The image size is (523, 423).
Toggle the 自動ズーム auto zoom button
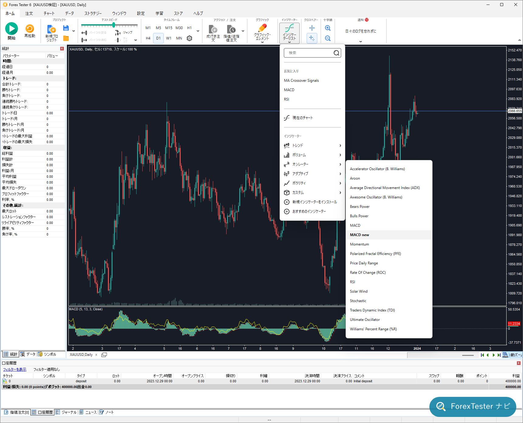coord(516,355)
